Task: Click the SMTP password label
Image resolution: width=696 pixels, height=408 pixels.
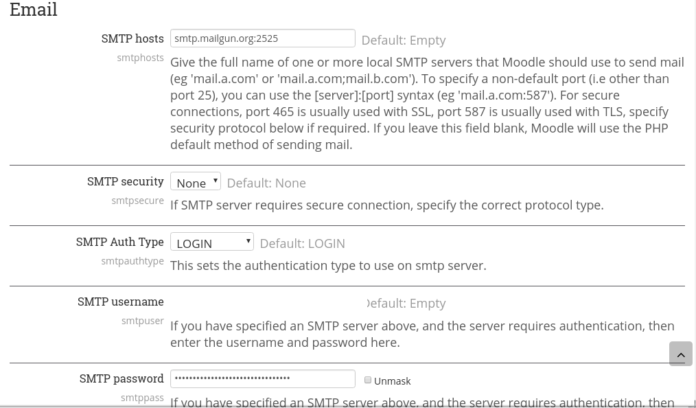Action: tap(121, 378)
